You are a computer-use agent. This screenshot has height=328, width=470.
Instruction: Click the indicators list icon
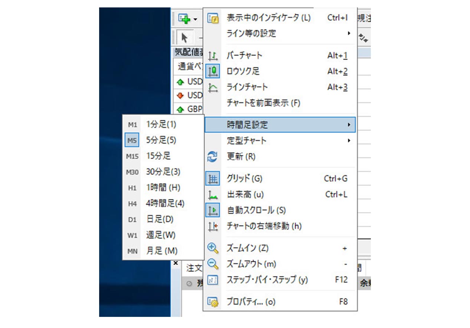click(213, 18)
